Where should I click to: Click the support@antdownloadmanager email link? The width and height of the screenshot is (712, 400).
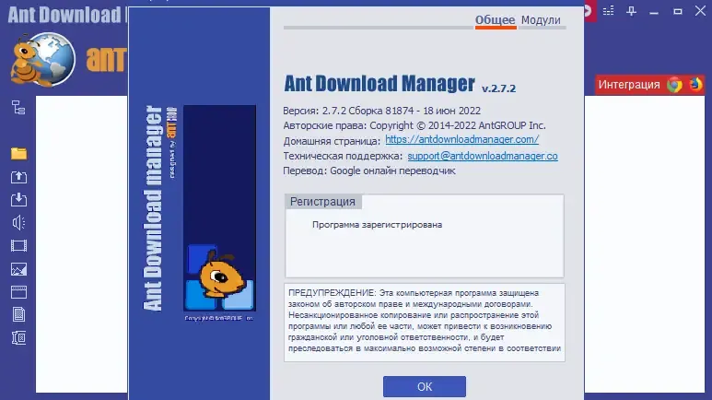pos(483,156)
